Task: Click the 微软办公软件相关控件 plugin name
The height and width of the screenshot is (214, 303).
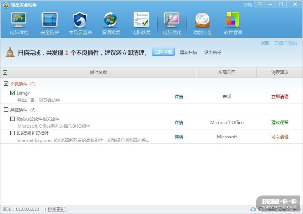Action: (38, 119)
